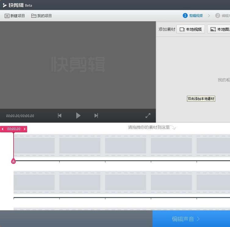Image resolution: width=230 pixels, height=227 pixels.
Task: Click the 请拖拽你的素材到这里 hint text
Action: (149, 127)
